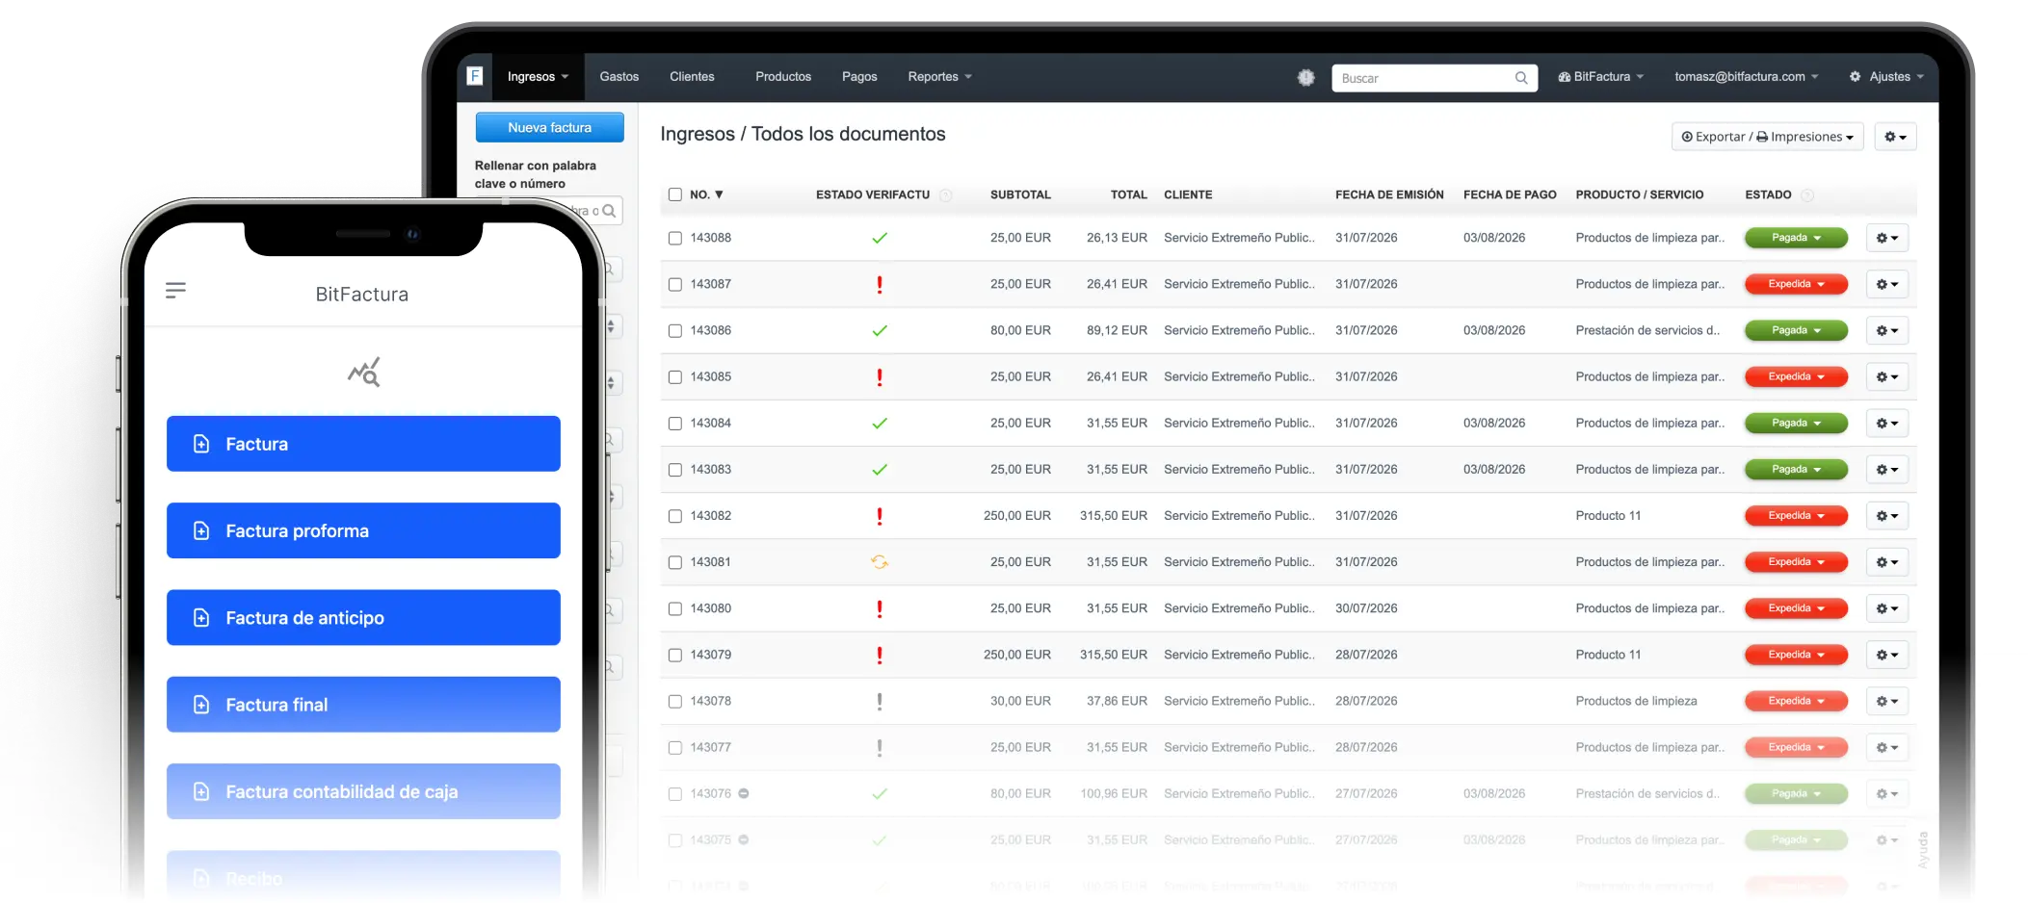Click the Nueva factura button

click(x=549, y=127)
